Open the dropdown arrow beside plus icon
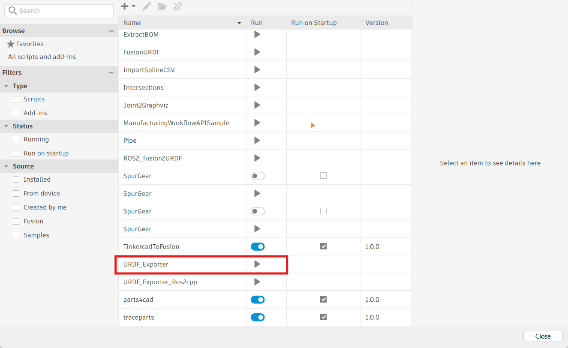568x348 pixels. coord(134,6)
